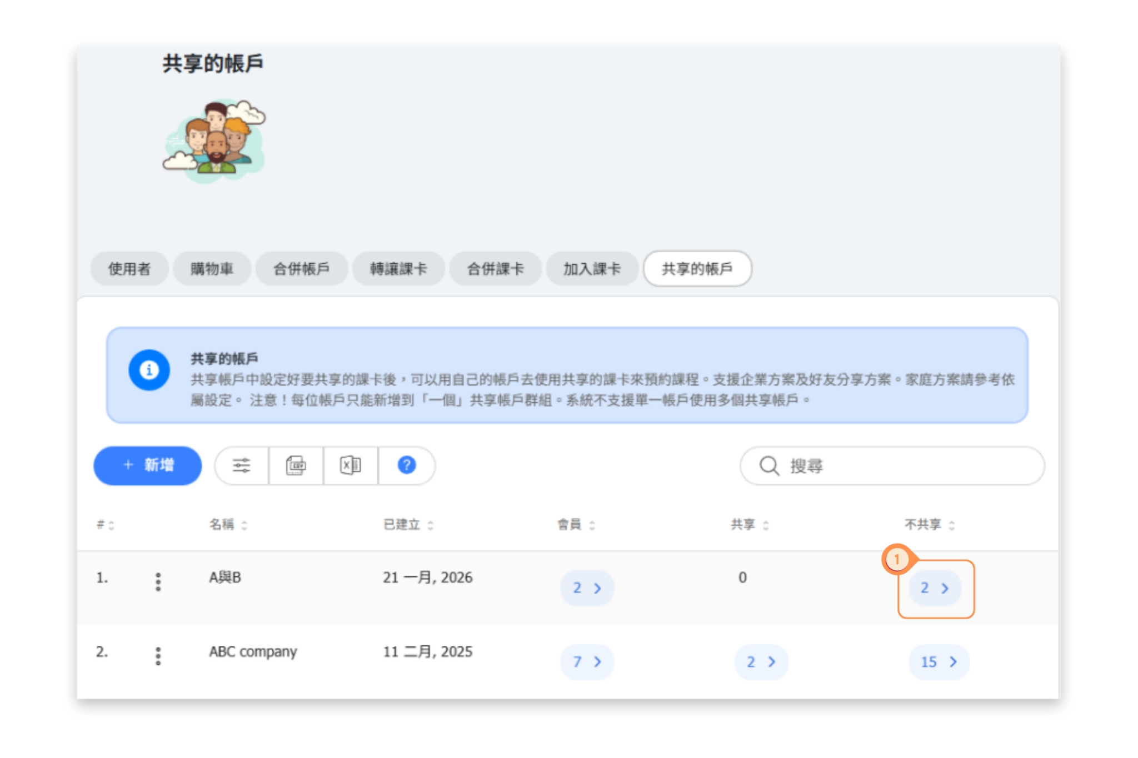Click the shared accounts group illustration

click(x=214, y=141)
